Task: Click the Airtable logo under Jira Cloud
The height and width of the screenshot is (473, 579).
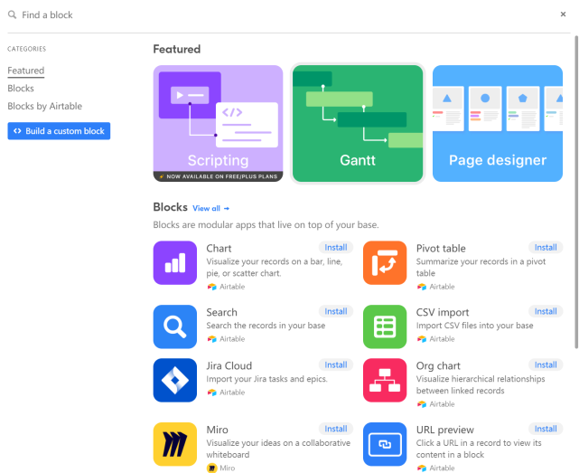Action: [x=211, y=393]
